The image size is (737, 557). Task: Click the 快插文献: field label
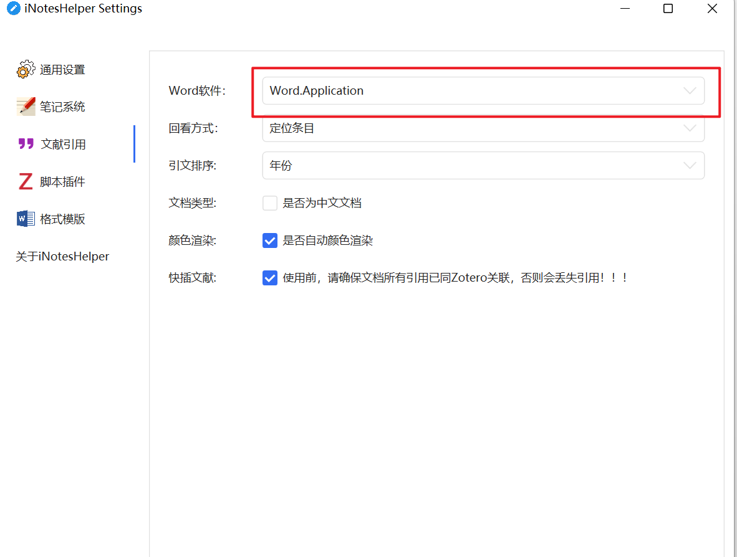[192, 277]
